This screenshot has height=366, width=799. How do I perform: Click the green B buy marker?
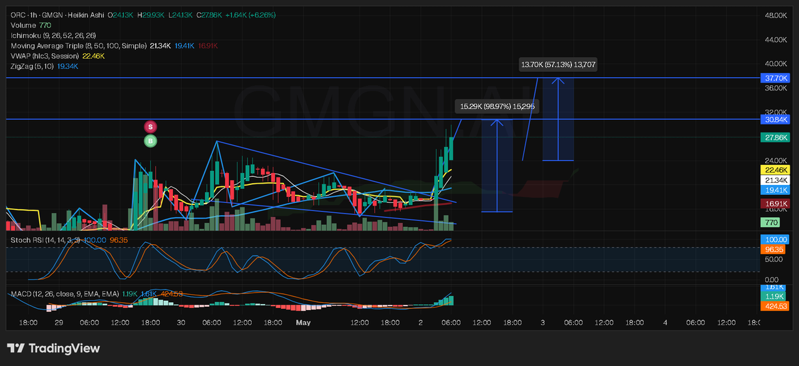point(150,141)
